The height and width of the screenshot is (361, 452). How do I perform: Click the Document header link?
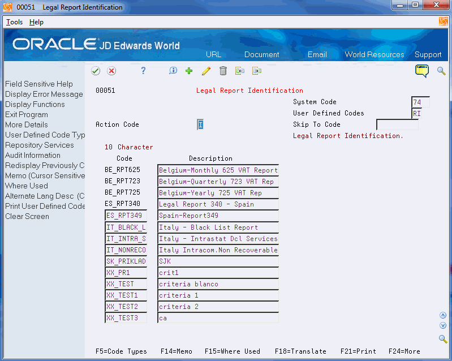point(262,54)
